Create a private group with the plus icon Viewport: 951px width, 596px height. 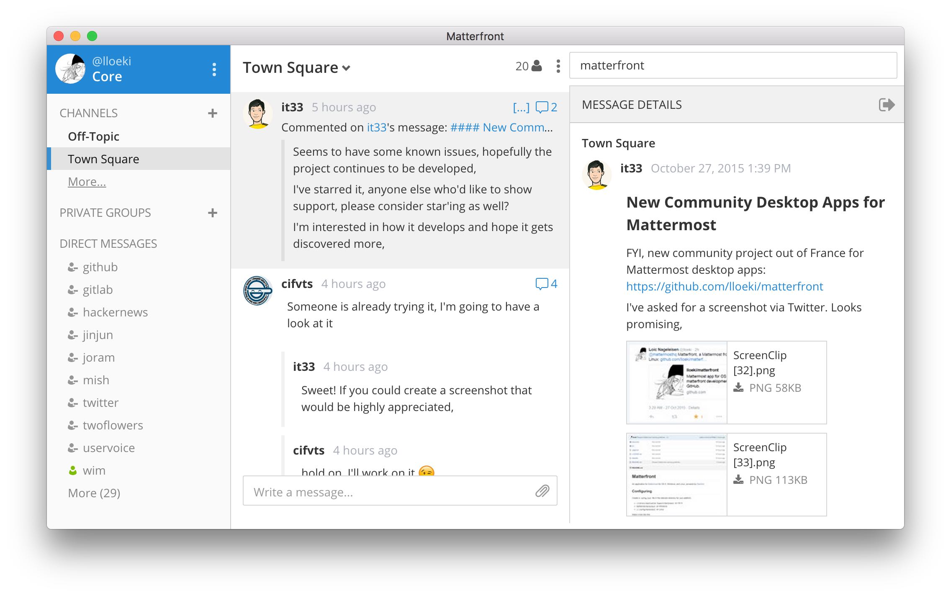tap(213, 213)
